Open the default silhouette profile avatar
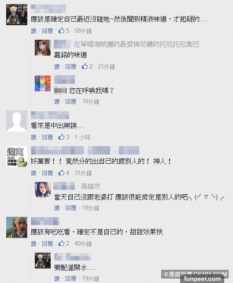Viewport: 233px width, 283px height. 17,121
